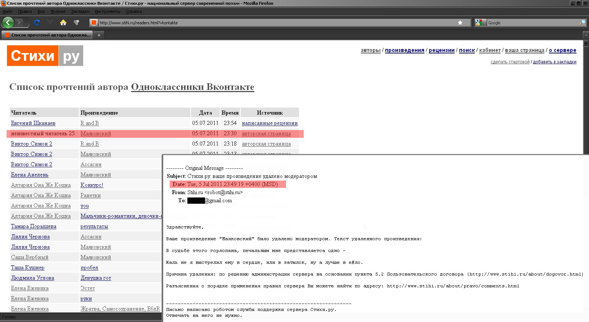Viewport: 589px width, 322px height.
Task: Open the back/forward history dropdown arrow
Action: point(26,22)
